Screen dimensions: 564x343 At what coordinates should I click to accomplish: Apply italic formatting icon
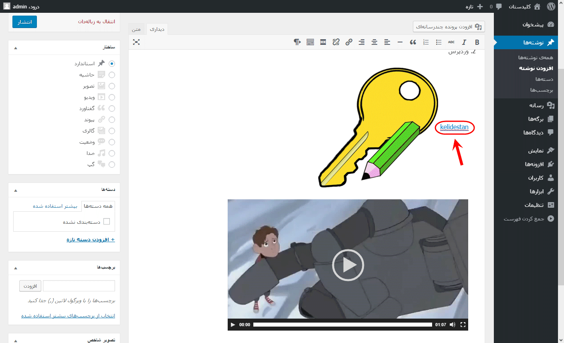click(x=464, y=42)
